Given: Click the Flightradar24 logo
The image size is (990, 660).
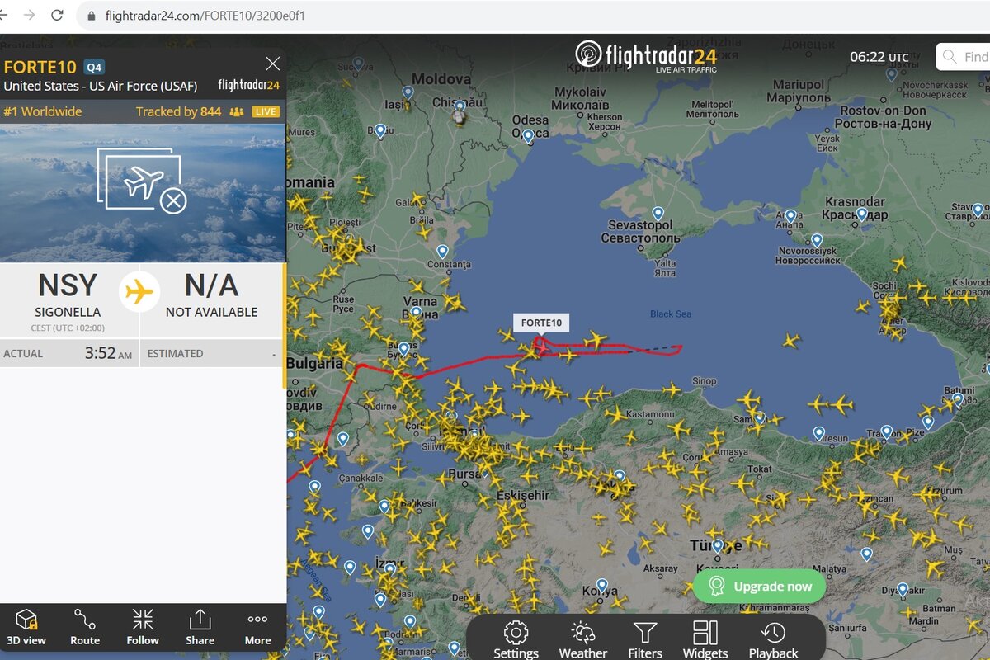Looking at the screenshot, I should tap(646, 56).
